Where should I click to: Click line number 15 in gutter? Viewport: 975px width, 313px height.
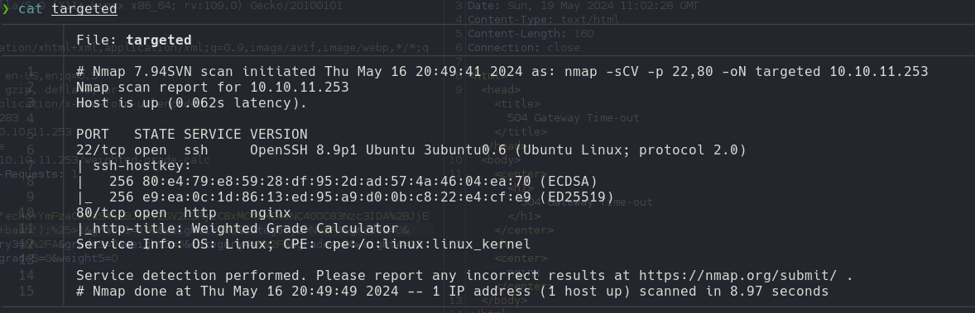(x=26, y=291)
